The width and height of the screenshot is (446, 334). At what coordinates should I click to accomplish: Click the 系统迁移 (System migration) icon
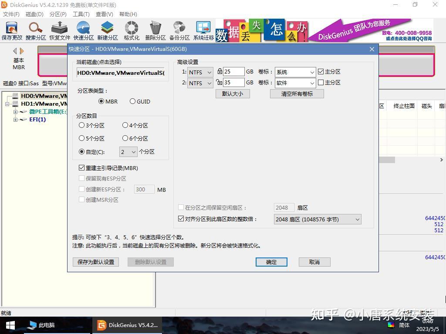coord(203,31)
